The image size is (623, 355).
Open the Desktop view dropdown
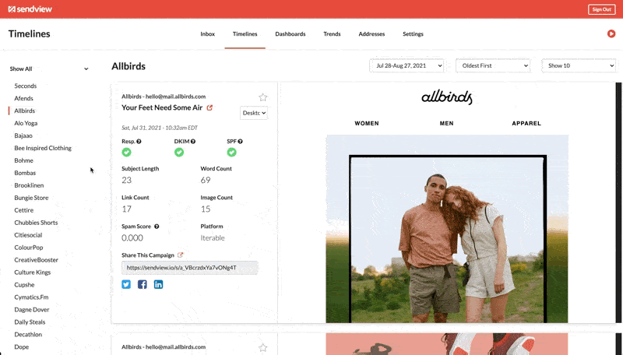254,113
